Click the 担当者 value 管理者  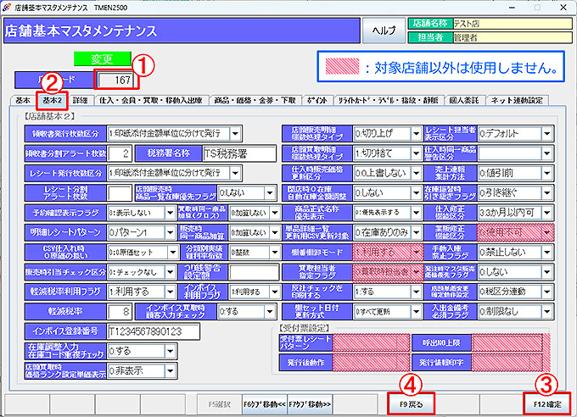[x=513, y=37]
